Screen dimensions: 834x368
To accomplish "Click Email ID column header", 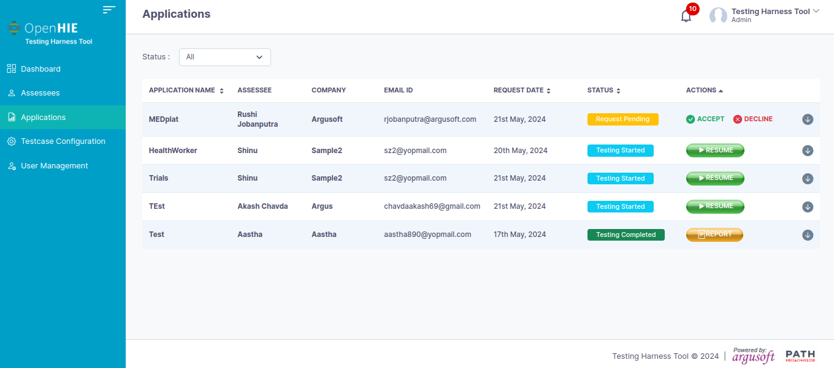I will (x=399, y=90).
